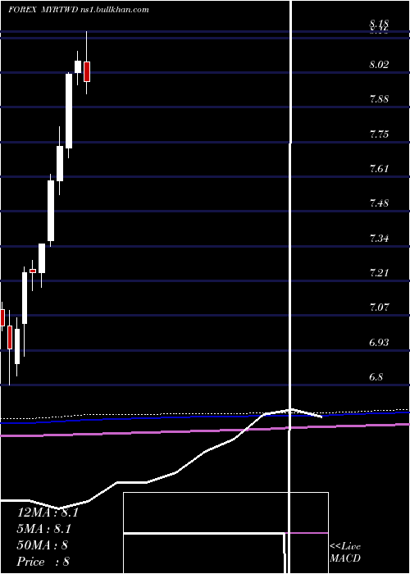Screen dimensions: 410x574
Task: Click the 6.93 price axis label
Action: pos(379,343)
